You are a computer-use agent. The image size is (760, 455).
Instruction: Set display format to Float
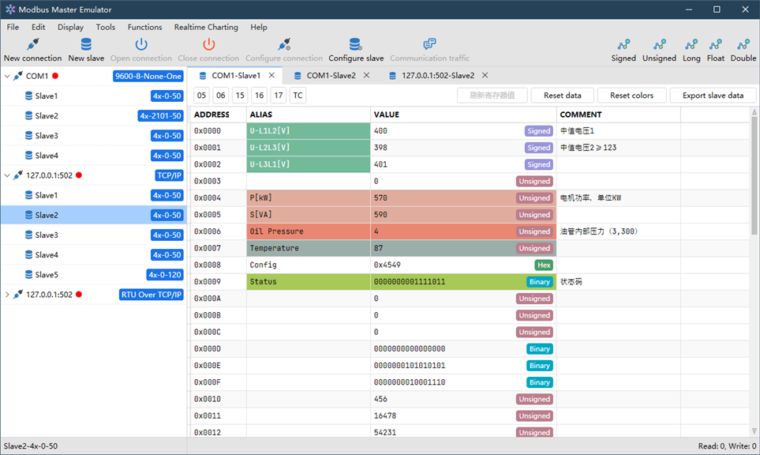715,51
